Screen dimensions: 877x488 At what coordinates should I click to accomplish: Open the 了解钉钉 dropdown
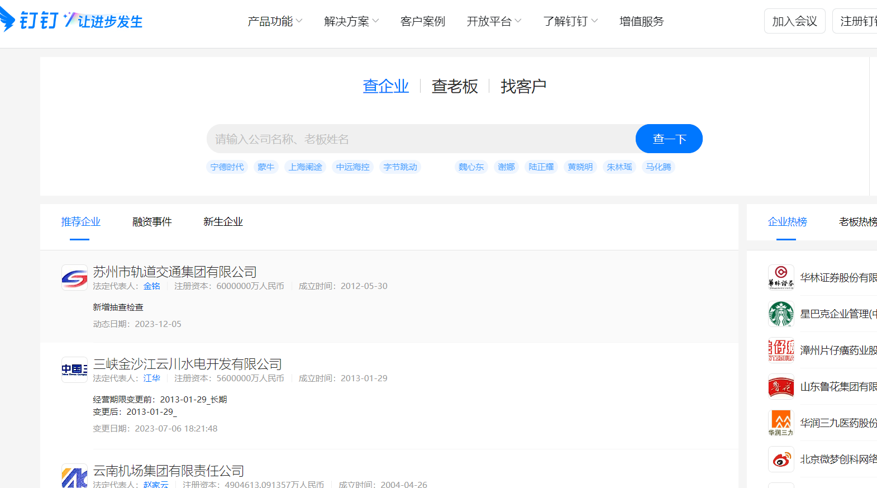click(570, 21)
